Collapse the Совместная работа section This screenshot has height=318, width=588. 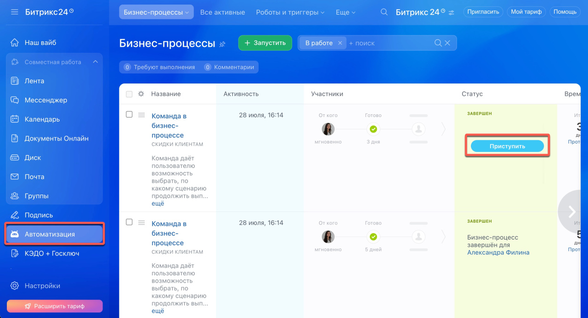[x=95, y=62]
